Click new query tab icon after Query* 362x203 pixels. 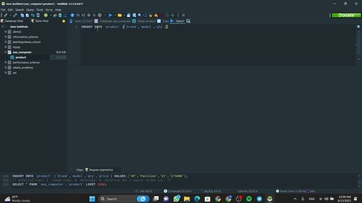[x=188, y=21]
